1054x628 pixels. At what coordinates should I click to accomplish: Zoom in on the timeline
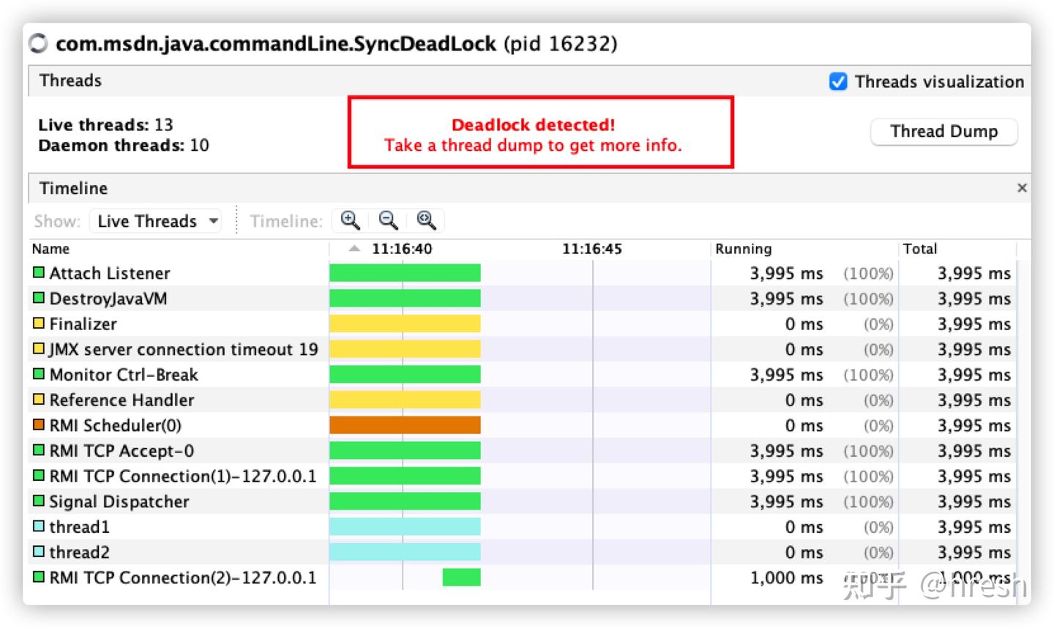[350, 220]
